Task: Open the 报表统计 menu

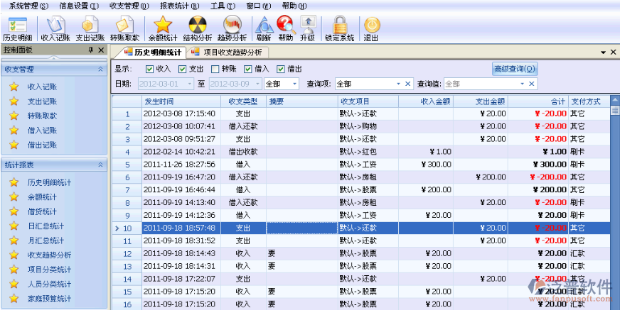Action: click(x=175, y=5)
